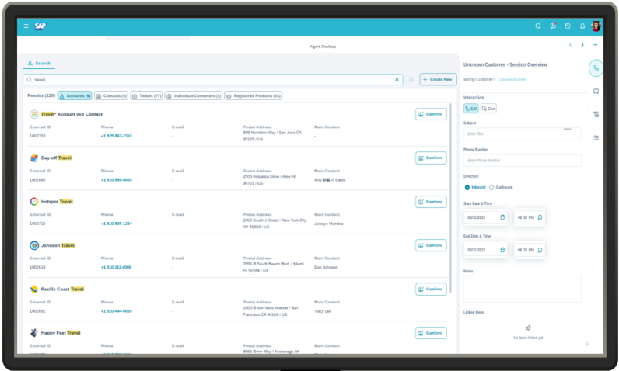
Task: Open the history clock icon in the header
Action: [x=568, y=26]
